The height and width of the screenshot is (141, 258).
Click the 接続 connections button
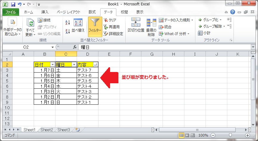point(44,20)
